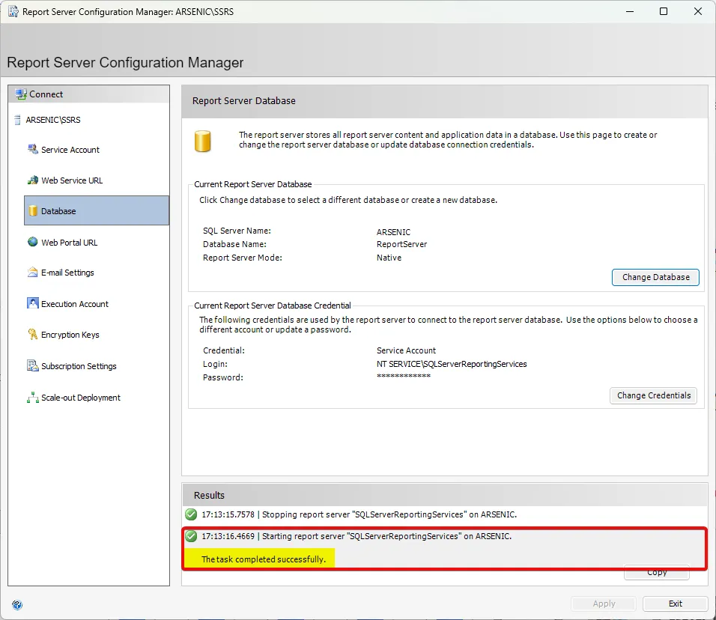The height and width of the screenshot is (620, 716).
Task: Click the Results panel header
Action: click(x=445, y=496)
